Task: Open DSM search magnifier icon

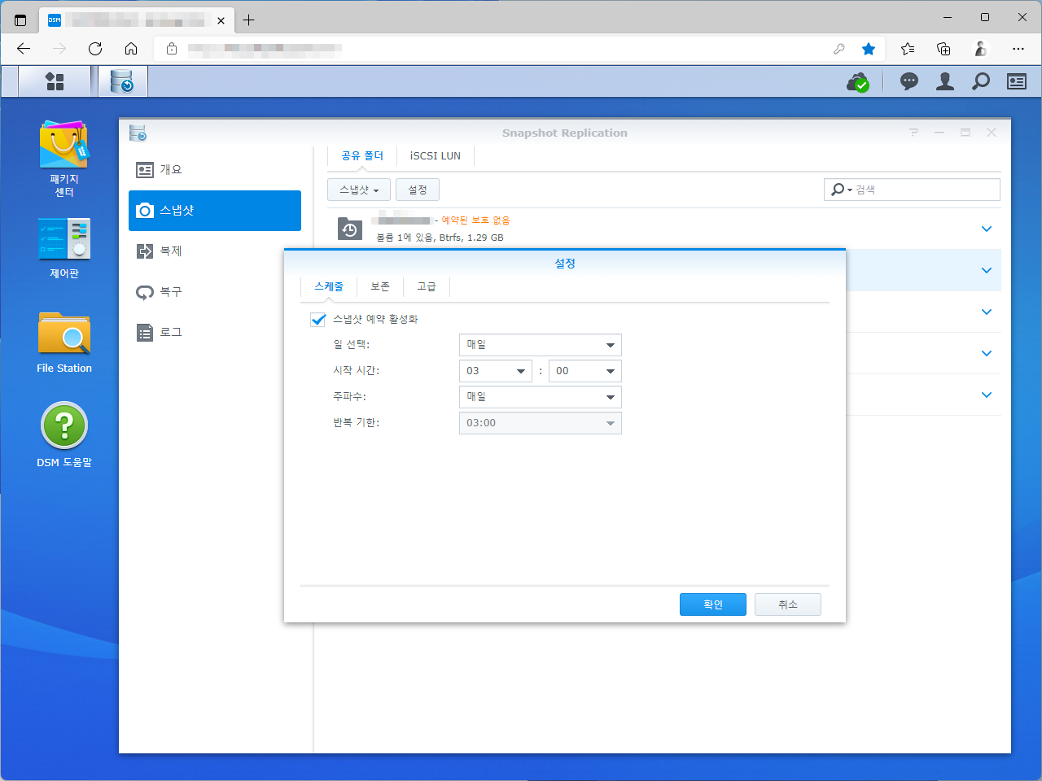Action: (981, 81)
